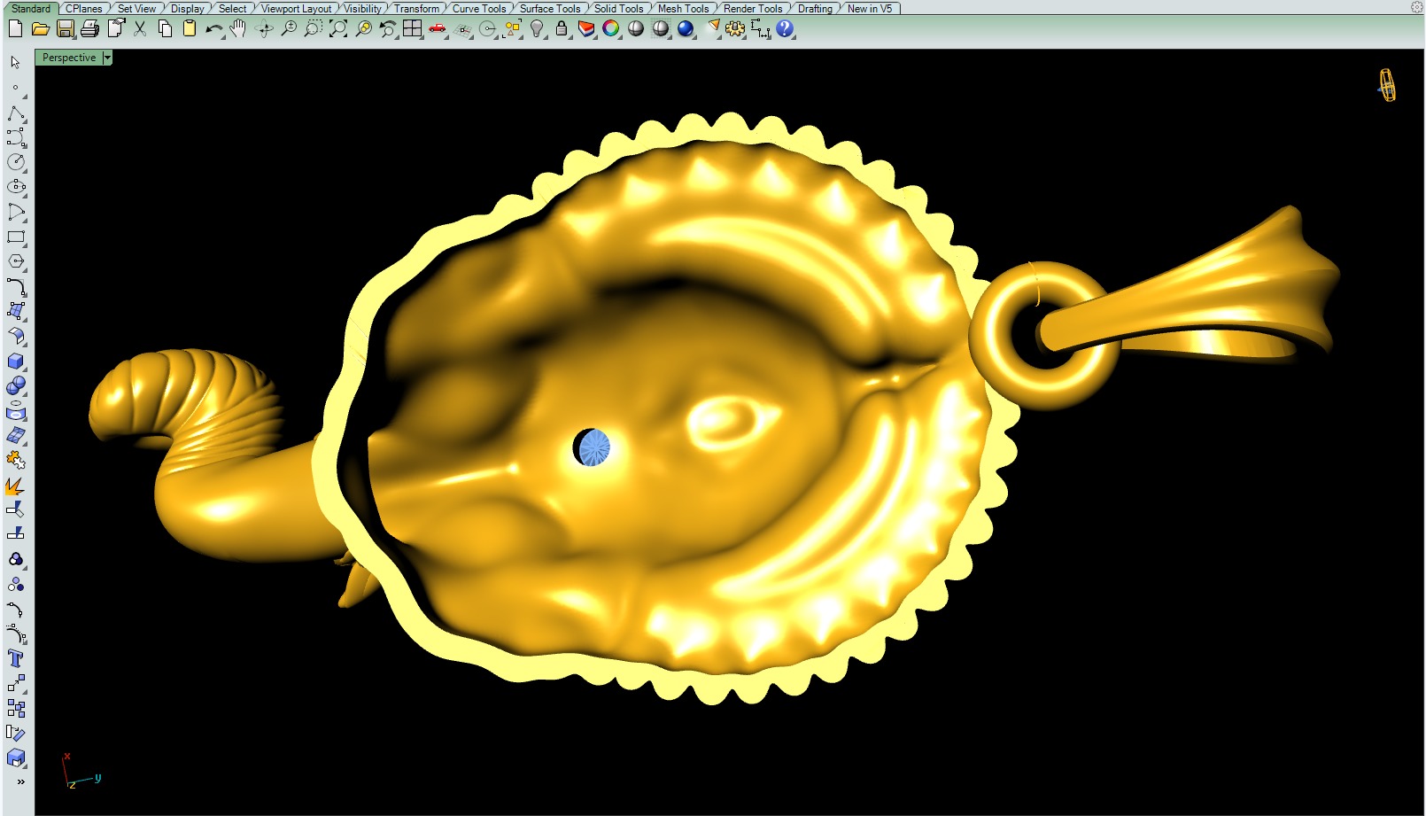The height and width of the screenshot is (816, 1426).
Task: Switch to the Viewport Layout tab
Action: 296,8
